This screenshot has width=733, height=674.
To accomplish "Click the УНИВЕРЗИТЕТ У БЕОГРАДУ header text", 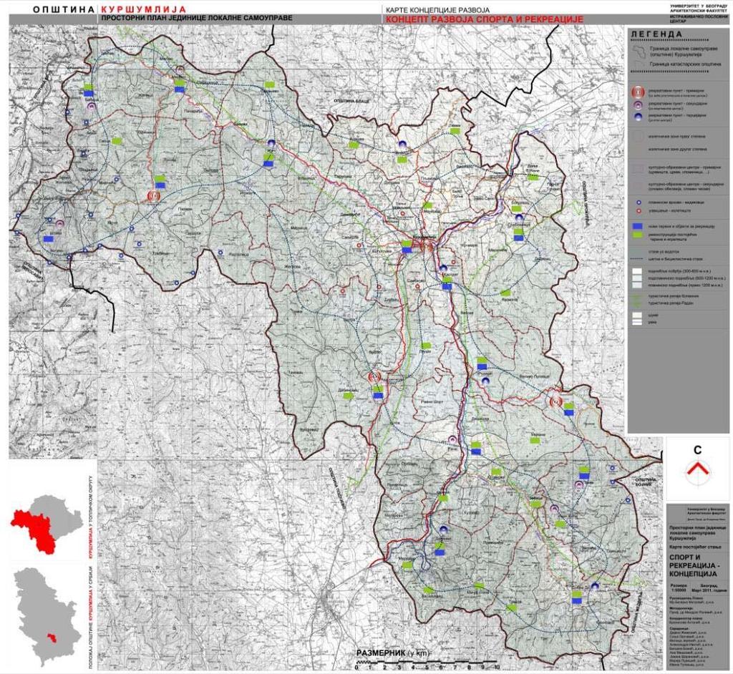I will pyautogui.click(x=699, y=5).
